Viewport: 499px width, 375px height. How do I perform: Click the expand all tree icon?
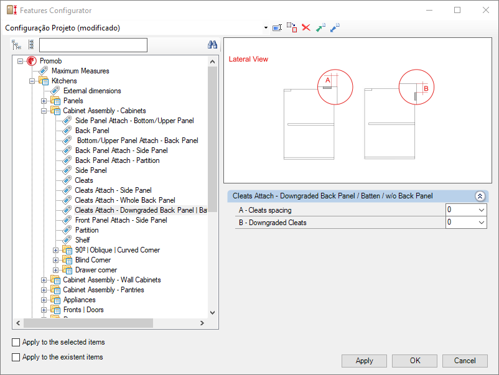[x=17, y=45]
